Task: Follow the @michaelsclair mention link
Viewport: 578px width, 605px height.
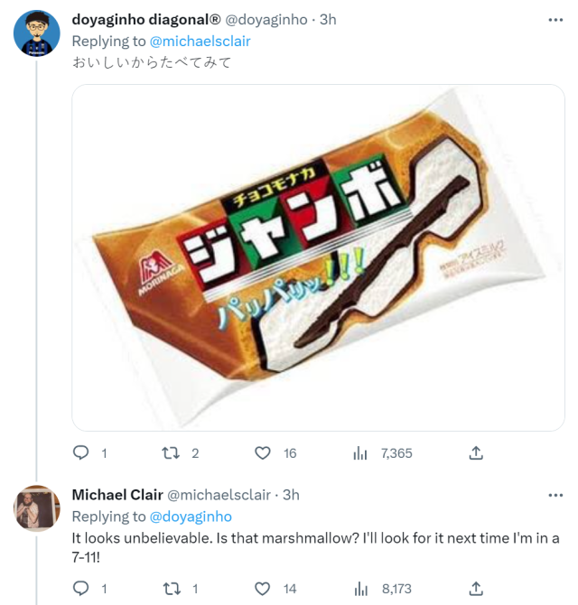Action: coord(200,42)
